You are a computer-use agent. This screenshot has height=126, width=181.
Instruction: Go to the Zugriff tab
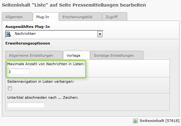coord(115,17)
